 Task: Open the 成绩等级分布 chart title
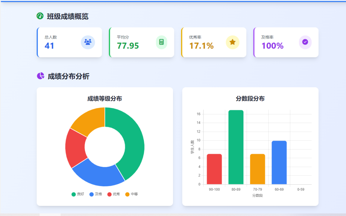[104, 99]
